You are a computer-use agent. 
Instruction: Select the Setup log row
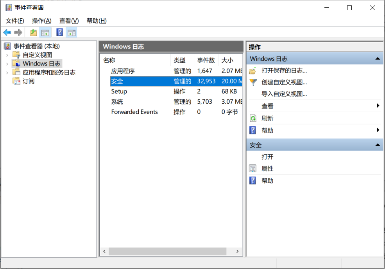(x=176, y=91)
